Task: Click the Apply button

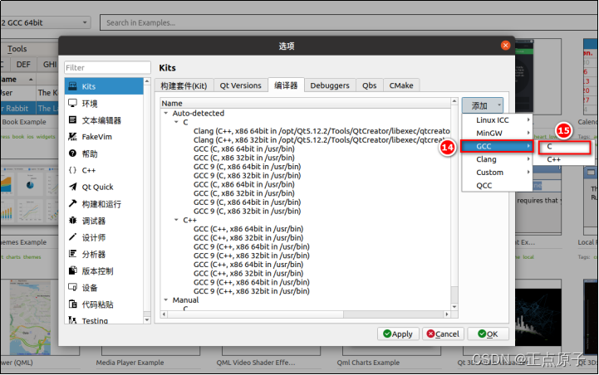Action: point(398,334)
